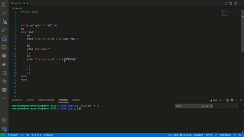The image size is (244, 137).
Task: Toggle Match Case in terminal find
Action: pos(203,106)
